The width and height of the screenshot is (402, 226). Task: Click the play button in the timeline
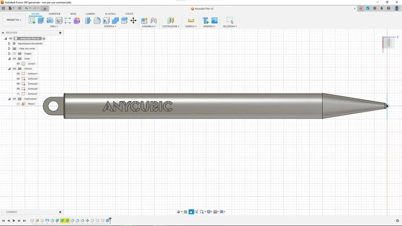[14, 221]
